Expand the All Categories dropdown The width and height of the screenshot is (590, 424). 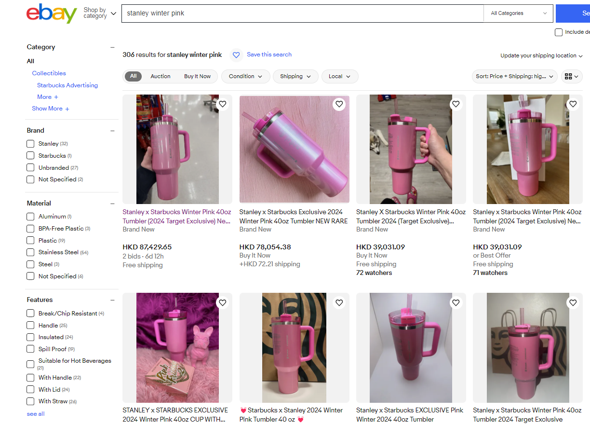coord(518,14)
